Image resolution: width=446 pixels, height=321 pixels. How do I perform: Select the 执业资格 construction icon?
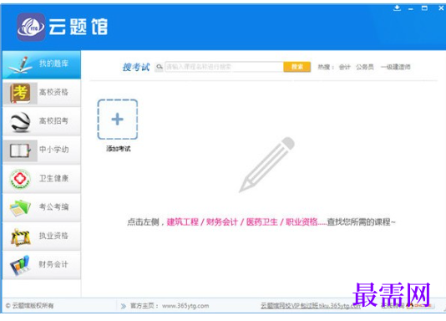[21, 237]
